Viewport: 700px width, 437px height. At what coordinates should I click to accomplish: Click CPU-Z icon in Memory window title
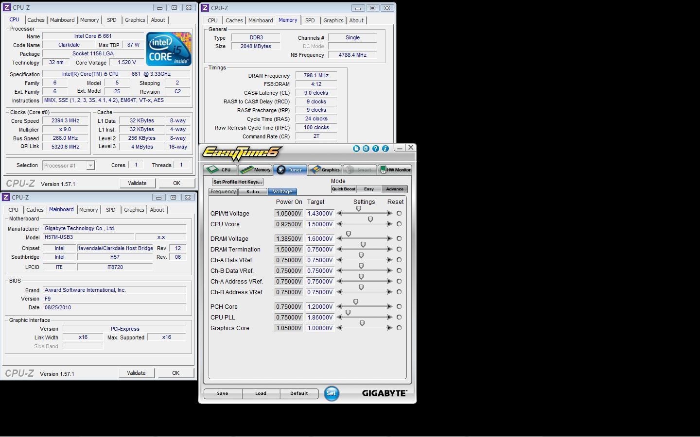click(x=205, y=8)
